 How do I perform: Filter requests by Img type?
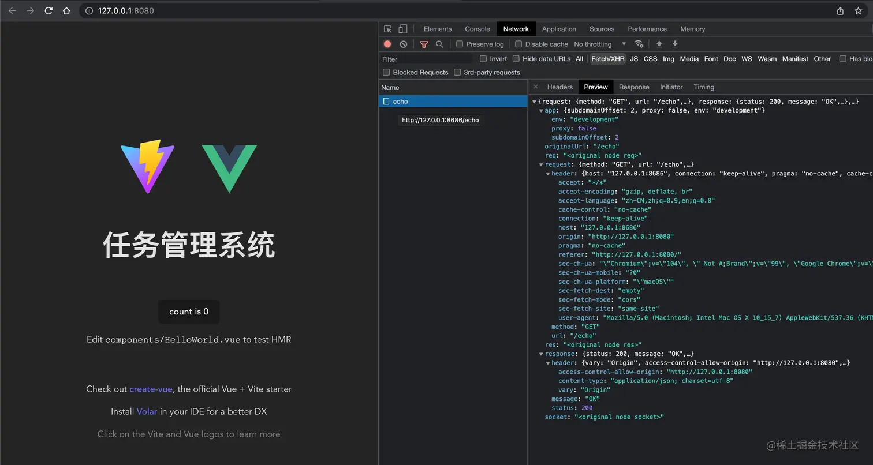click(x=669, y=59)
